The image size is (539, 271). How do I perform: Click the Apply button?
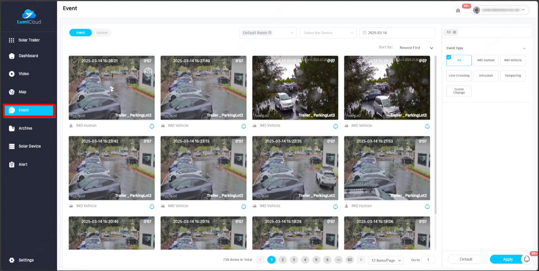click(x=507, y=259)
